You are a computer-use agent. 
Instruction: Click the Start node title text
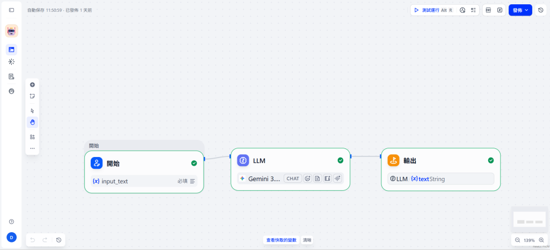point(114,163)
